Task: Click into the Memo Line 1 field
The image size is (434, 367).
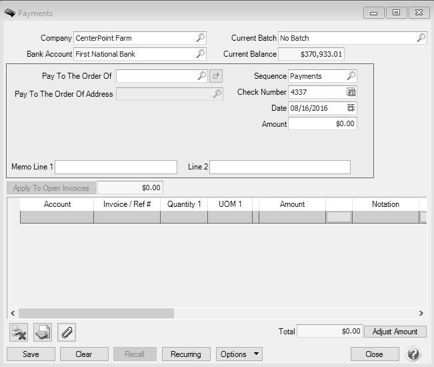Action: coord(117,167)
